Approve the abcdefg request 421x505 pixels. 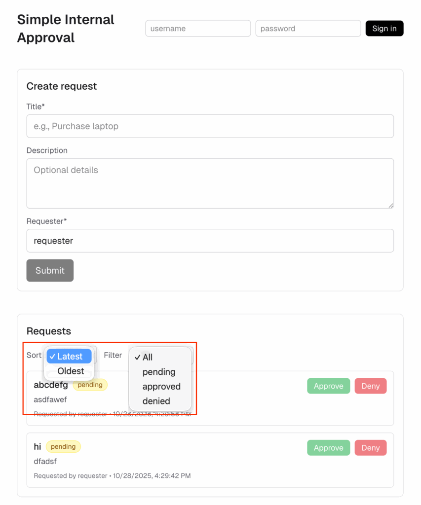[328, 386]
